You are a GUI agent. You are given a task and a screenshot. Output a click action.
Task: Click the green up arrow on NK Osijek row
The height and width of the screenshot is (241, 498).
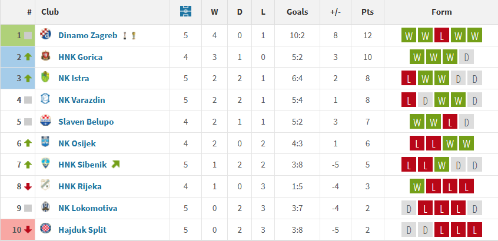coord(28,143)
